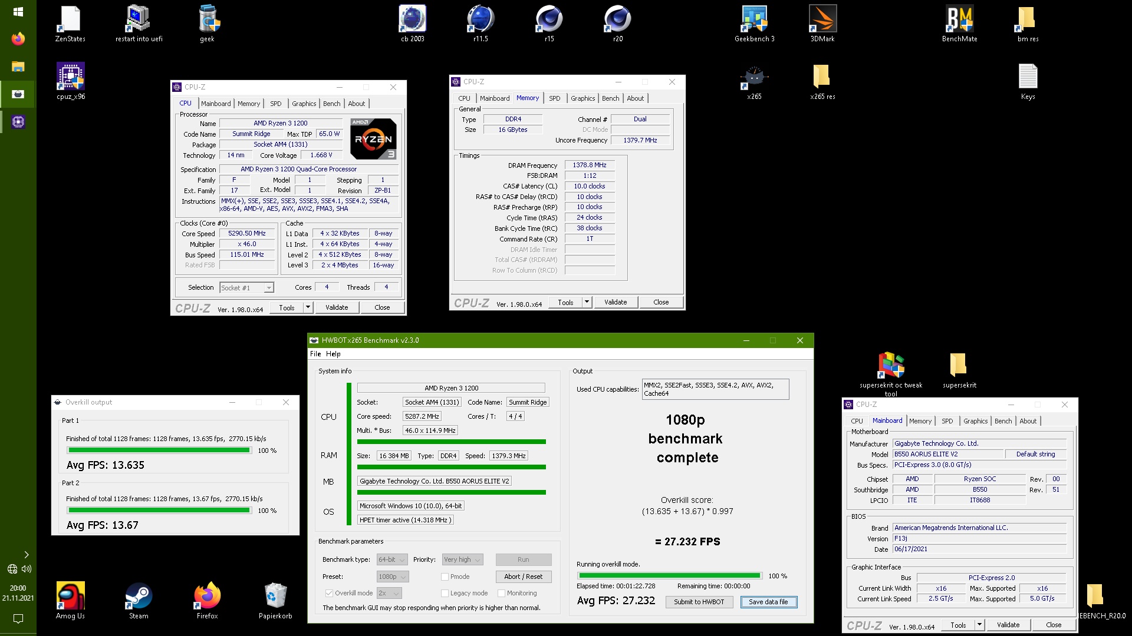Enable the Legacy mode checkbox
The width and height of the screenshot is (1132, 636).
click(x=445, y=593)
